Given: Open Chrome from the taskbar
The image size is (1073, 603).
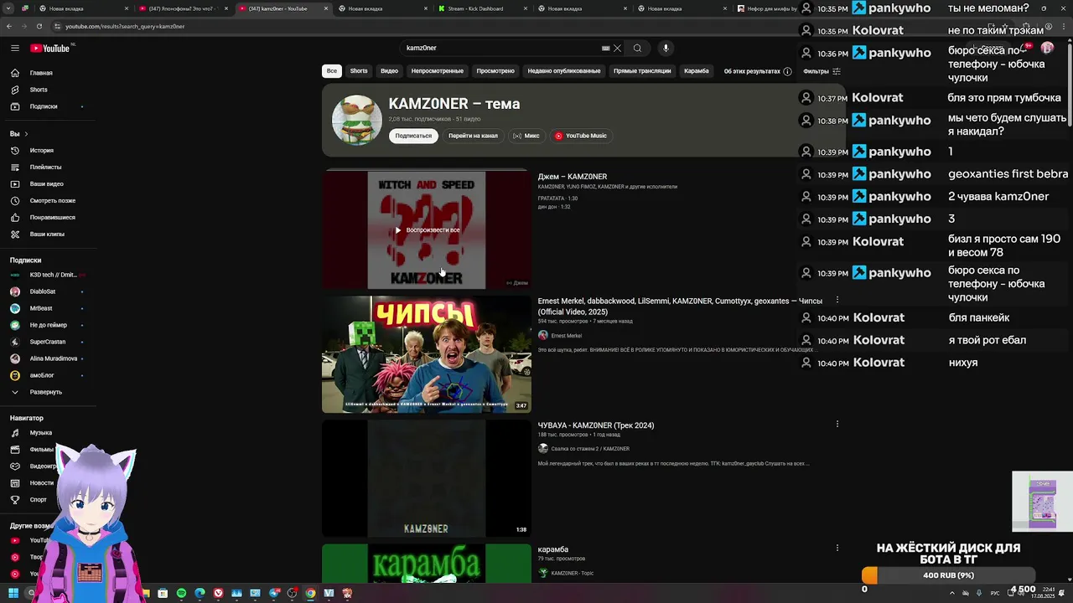Looking at the screenshot, I should tap(310, 593).
